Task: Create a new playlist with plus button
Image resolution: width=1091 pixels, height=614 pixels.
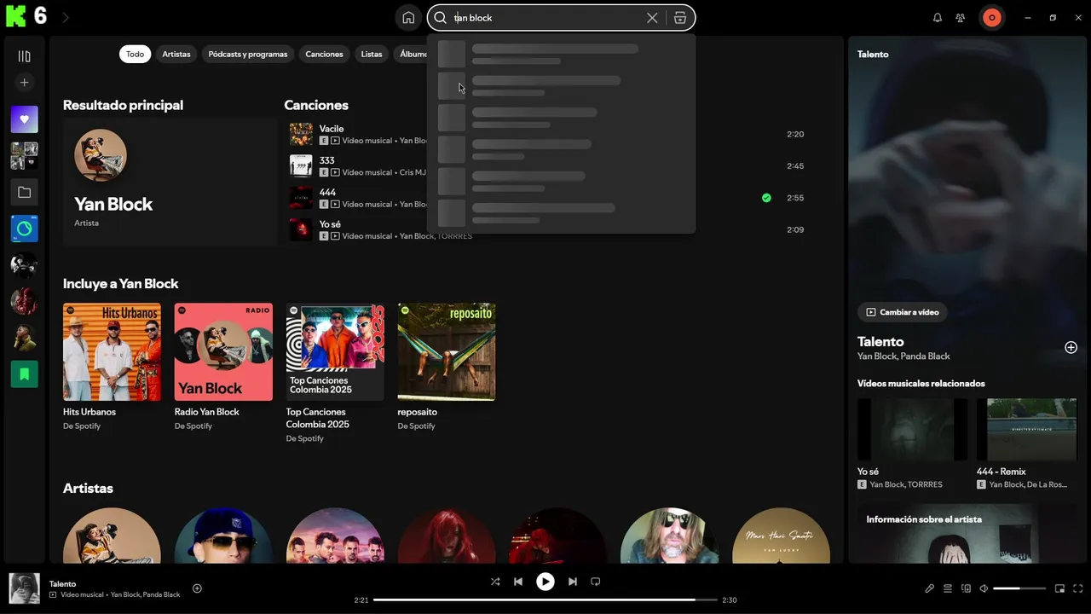Action: tap(24, 83)
